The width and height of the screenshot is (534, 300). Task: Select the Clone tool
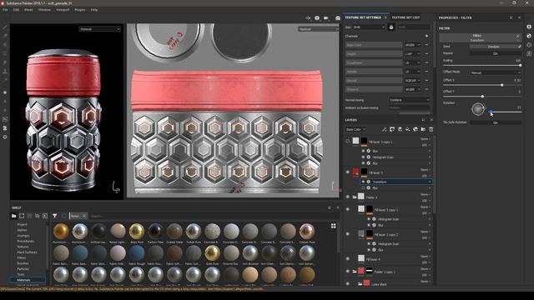5,72
